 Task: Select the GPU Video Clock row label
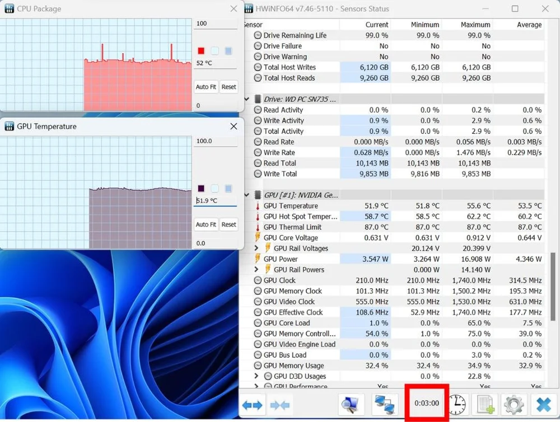289,302
